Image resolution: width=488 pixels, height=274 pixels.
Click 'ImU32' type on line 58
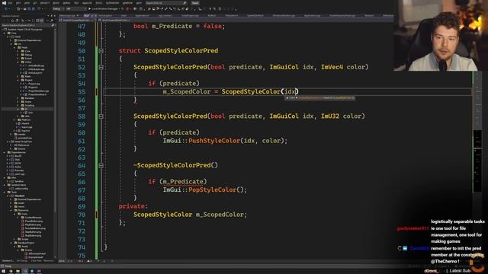(x=330, y=116)
